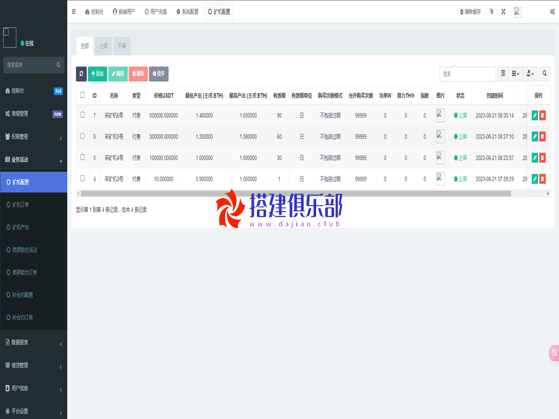Expand the 平台设置 sidebar menu
The width and height of the screenshot is (559, 419).
[34, 411]
